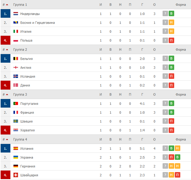
Task: Click the Spain flag icon
Action: tap(16, 149)
